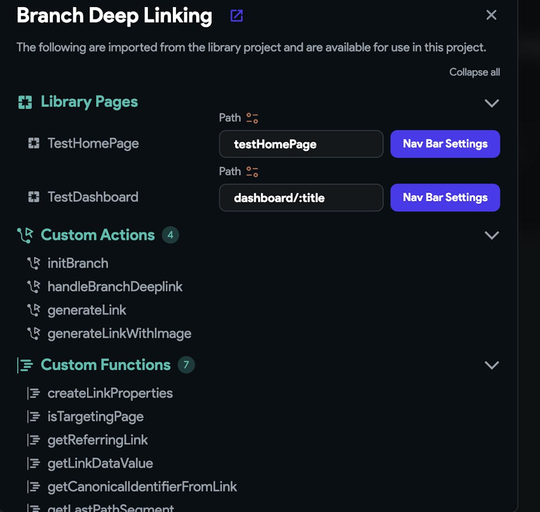The image size is (540, 512).
Task: Click the createLinkProperties function icon
Action: [x=33, y=393]
